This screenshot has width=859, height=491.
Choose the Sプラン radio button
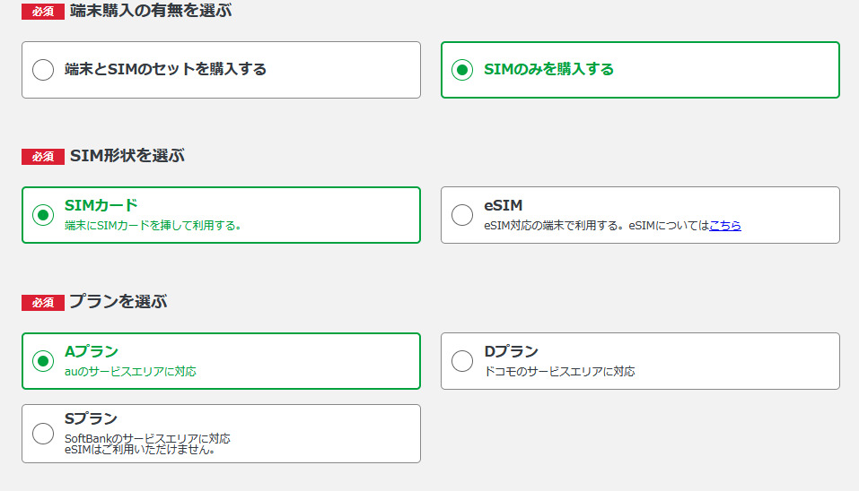(43, 434)
